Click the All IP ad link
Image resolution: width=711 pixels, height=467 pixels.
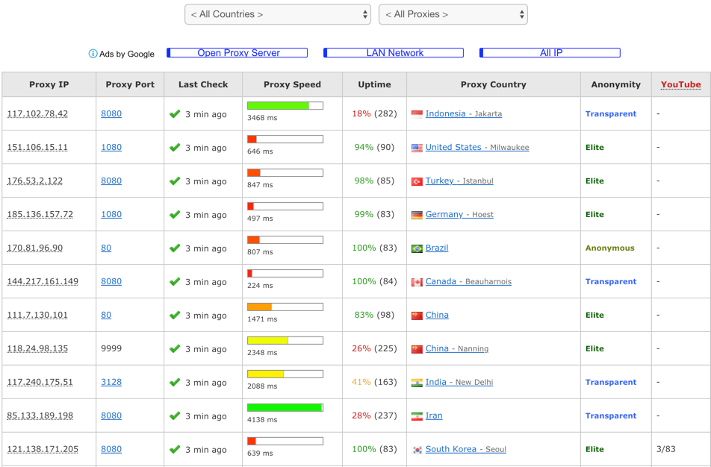pos(550,53)
